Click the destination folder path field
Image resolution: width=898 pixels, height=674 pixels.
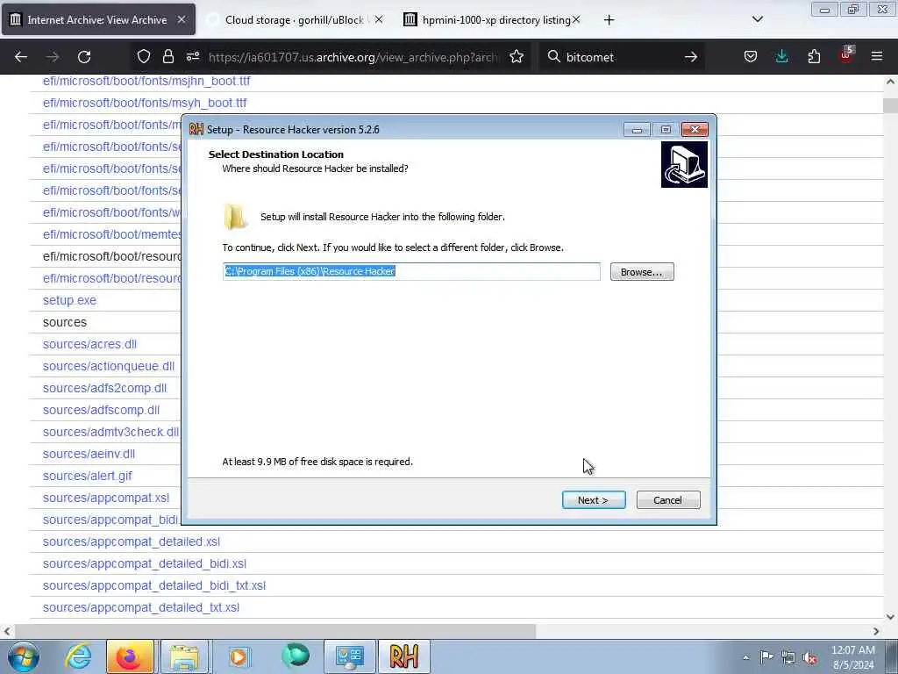(411, 271)
